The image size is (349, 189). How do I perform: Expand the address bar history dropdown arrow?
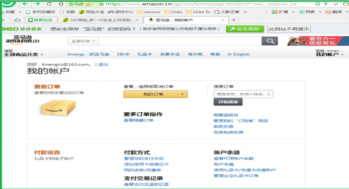(336, 4)
